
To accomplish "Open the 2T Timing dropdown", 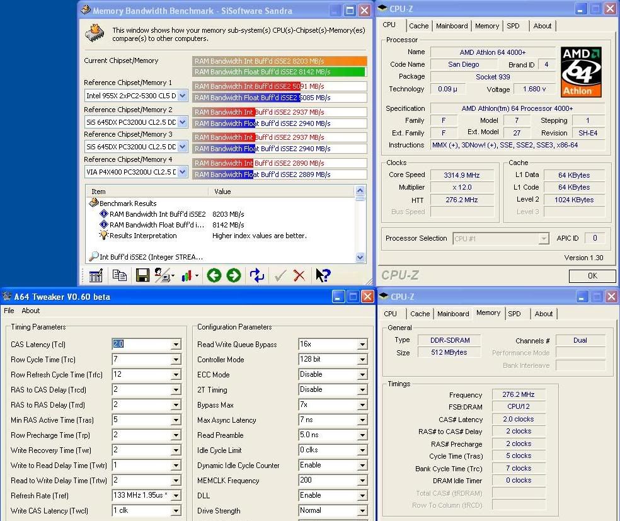I will click(x=362, y=390).
